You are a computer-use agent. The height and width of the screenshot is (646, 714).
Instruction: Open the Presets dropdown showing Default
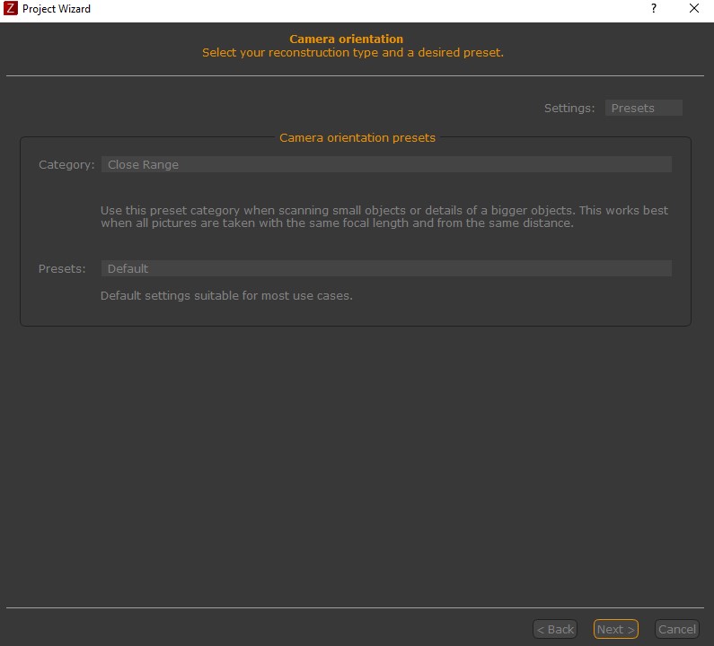[x=386, y=268]
